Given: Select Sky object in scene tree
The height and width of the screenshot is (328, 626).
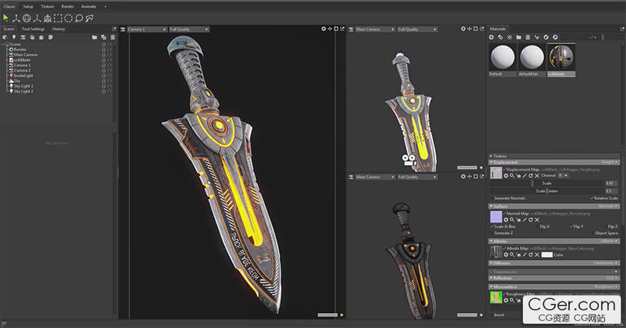Looking at the screenshot, I should (x=17, y=81).
